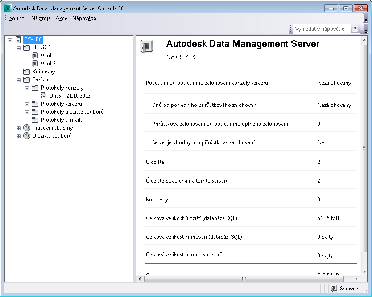Viewport: 372px width, 297px height.
Task: Select Protokoly e-mailu in the tree
Action: tap(62, 120)
